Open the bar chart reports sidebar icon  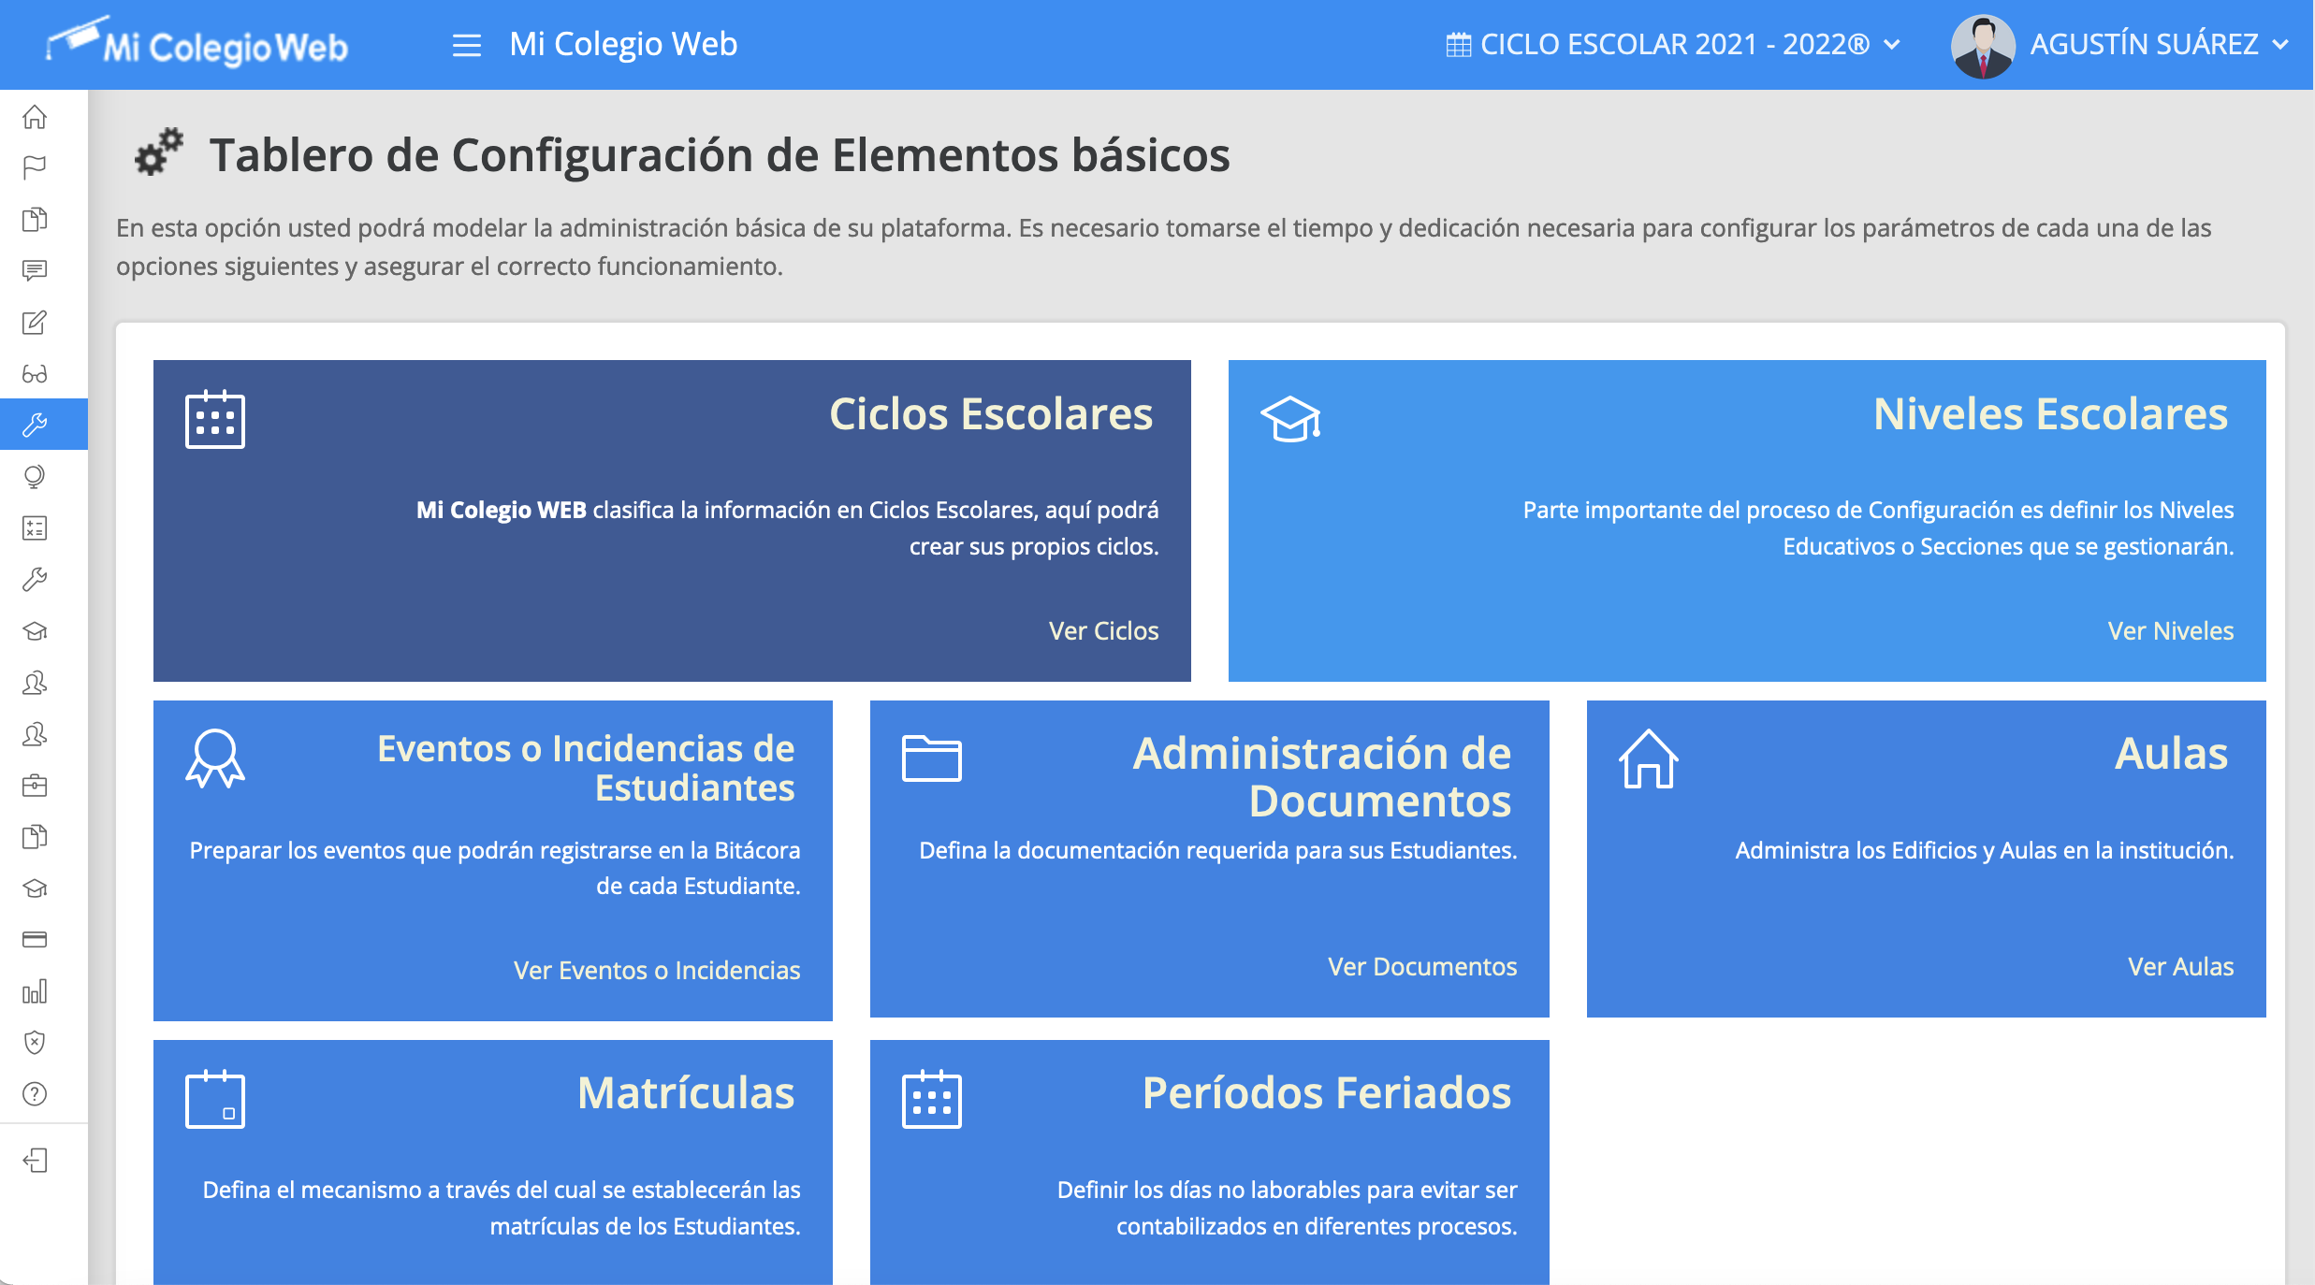[35, 991]
